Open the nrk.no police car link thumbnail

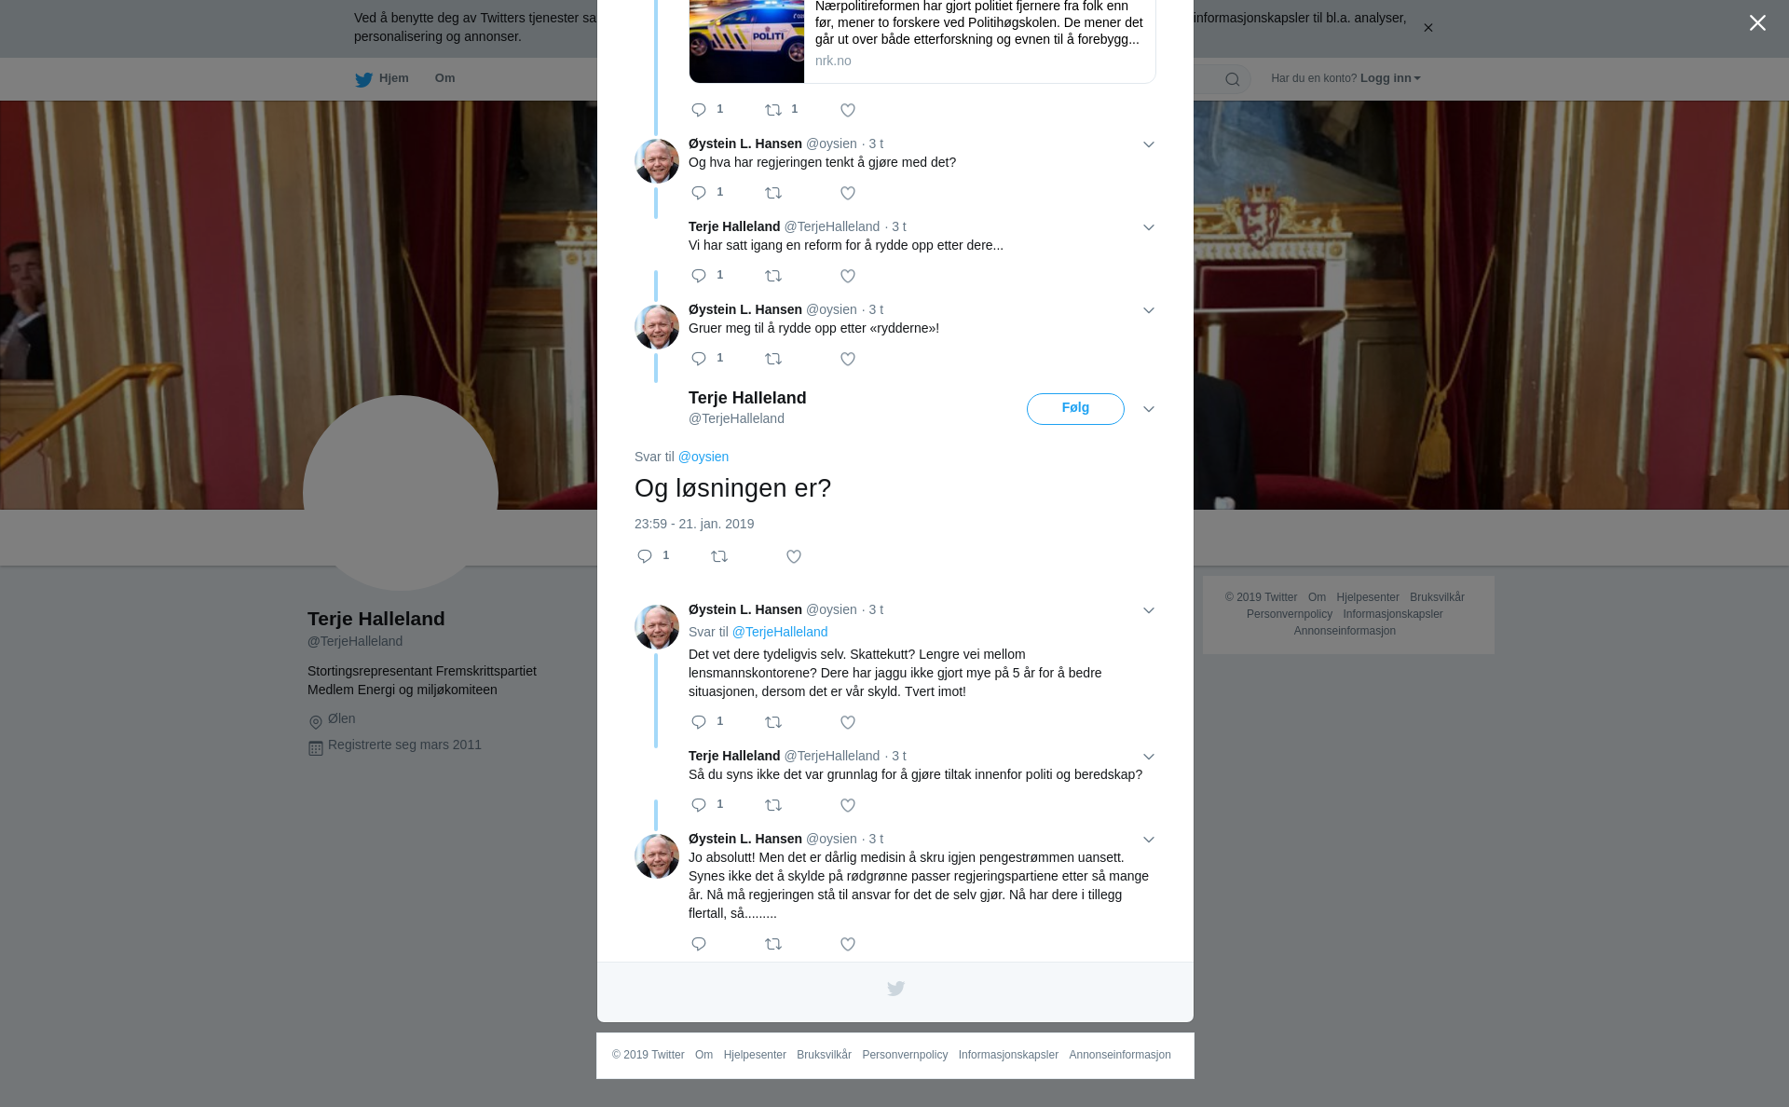746,41
